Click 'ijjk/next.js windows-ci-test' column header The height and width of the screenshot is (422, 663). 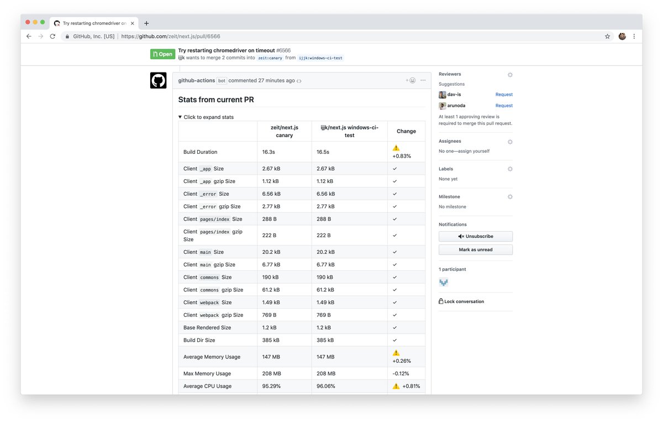[350, 131]
